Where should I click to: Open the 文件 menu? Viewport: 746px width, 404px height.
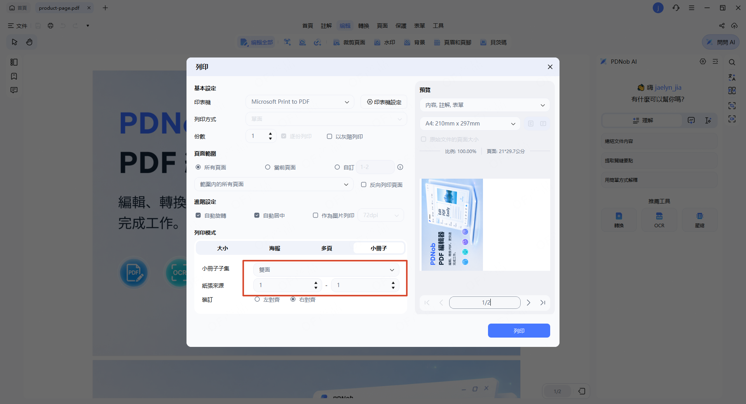pos(17,26)
